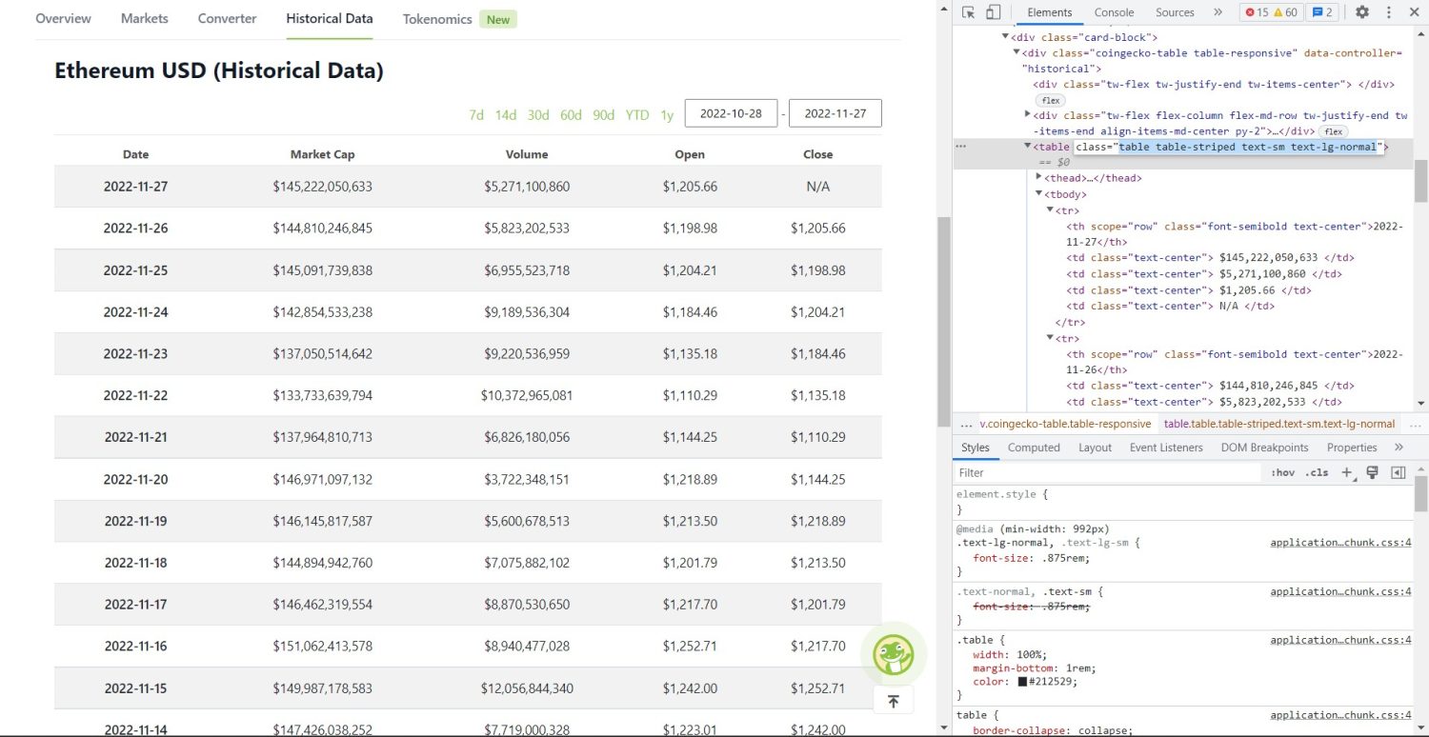Toggle the computed styles sidebar icon

[1399, 472]
